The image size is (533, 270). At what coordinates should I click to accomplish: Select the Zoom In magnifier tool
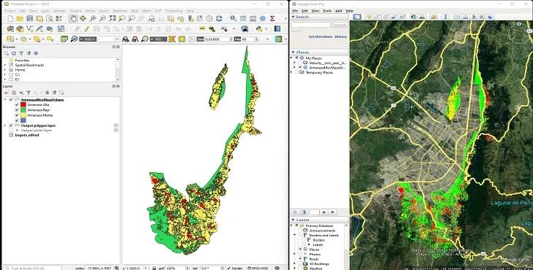(x=93, y=18)
